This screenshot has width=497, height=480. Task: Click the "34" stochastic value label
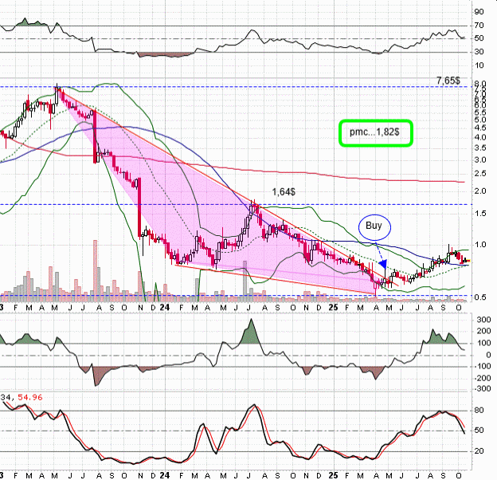pos(7,397)
